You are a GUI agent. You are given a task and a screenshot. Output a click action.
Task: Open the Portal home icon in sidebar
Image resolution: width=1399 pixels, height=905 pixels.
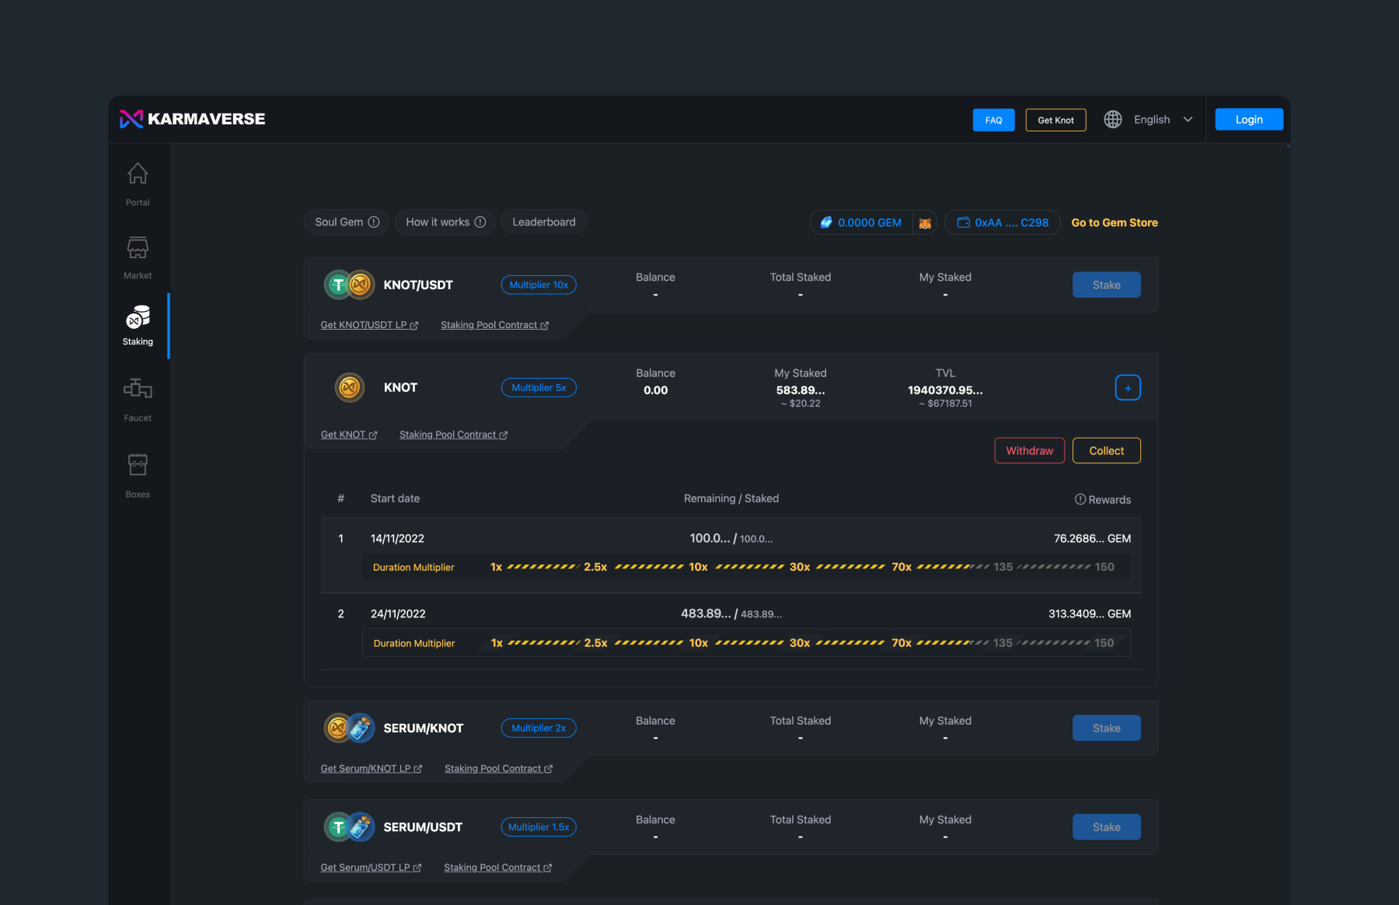click(x=138, y=174)
